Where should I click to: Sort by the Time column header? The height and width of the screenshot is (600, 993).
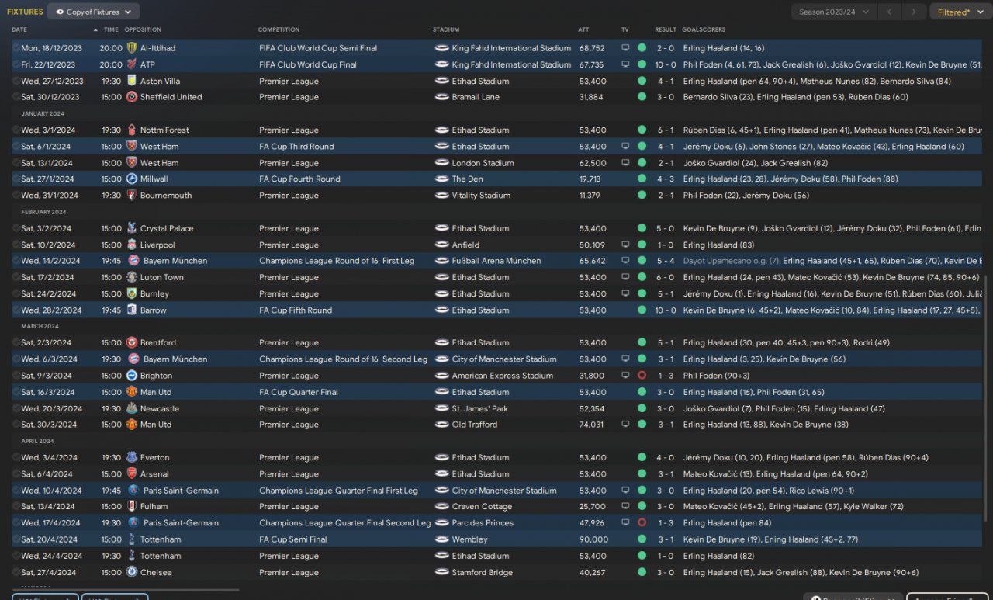point(111,29)
